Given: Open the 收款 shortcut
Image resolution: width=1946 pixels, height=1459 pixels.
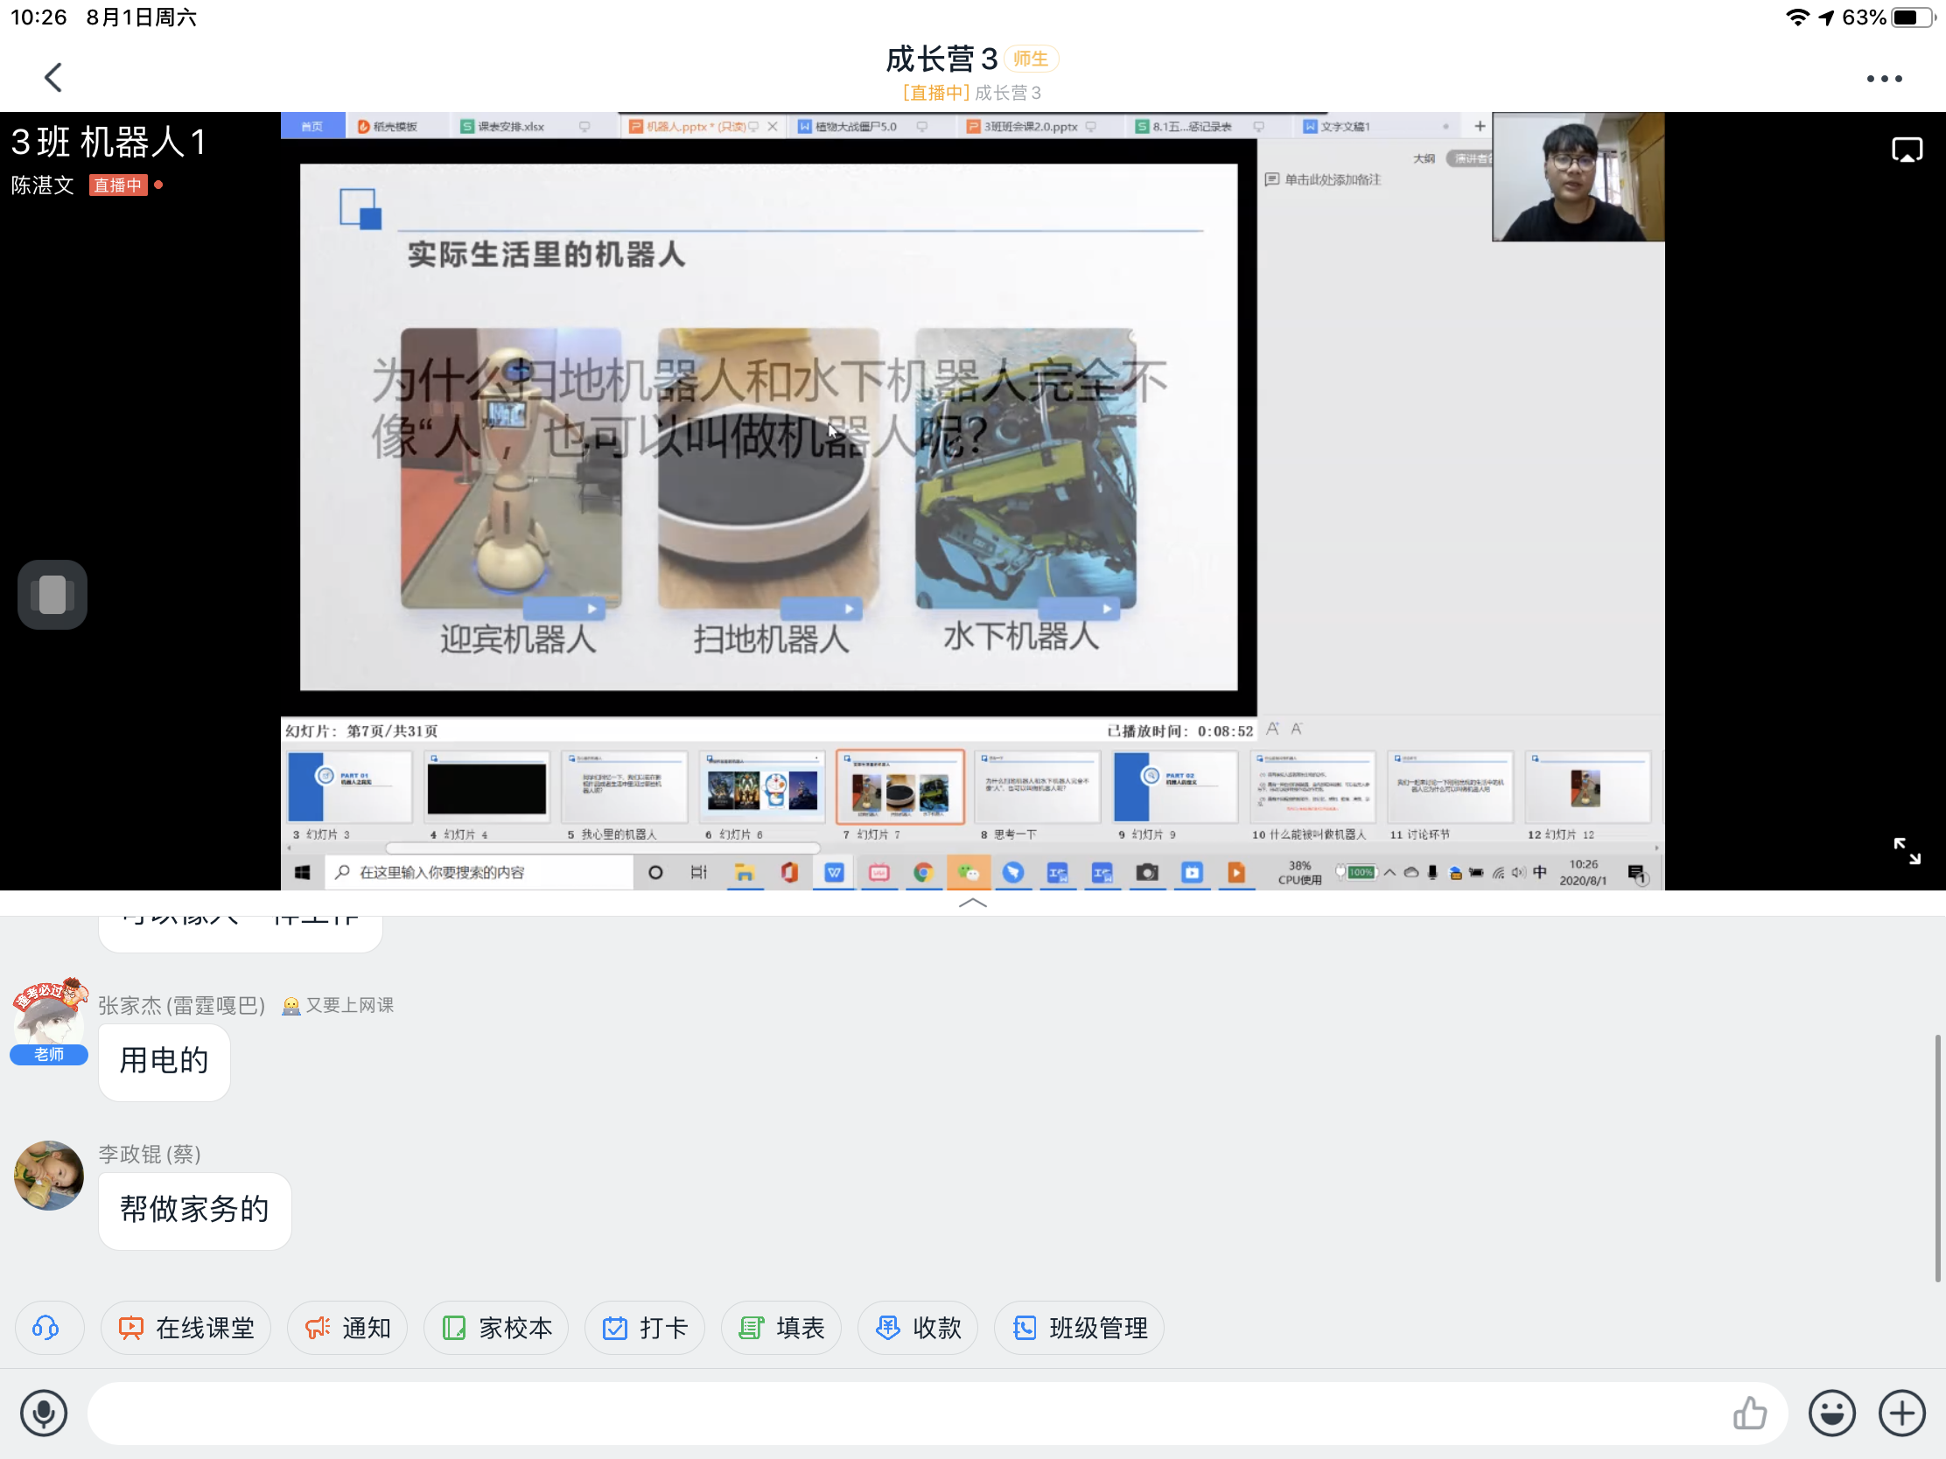Looking at the screenshot, I should (x=918, y=1328).
